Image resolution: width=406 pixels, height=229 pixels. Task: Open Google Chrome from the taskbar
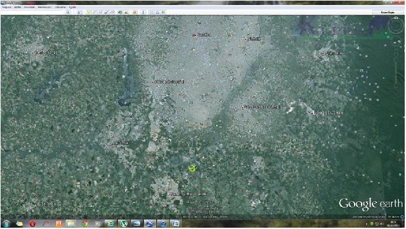click(x=84, y=223)
